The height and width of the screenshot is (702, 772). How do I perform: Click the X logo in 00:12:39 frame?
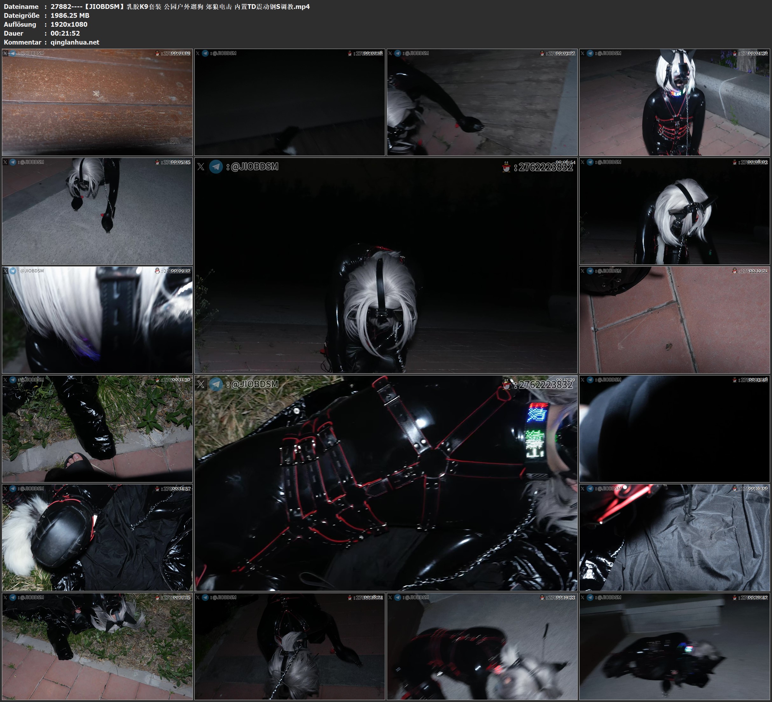click(x=201, y=384)
